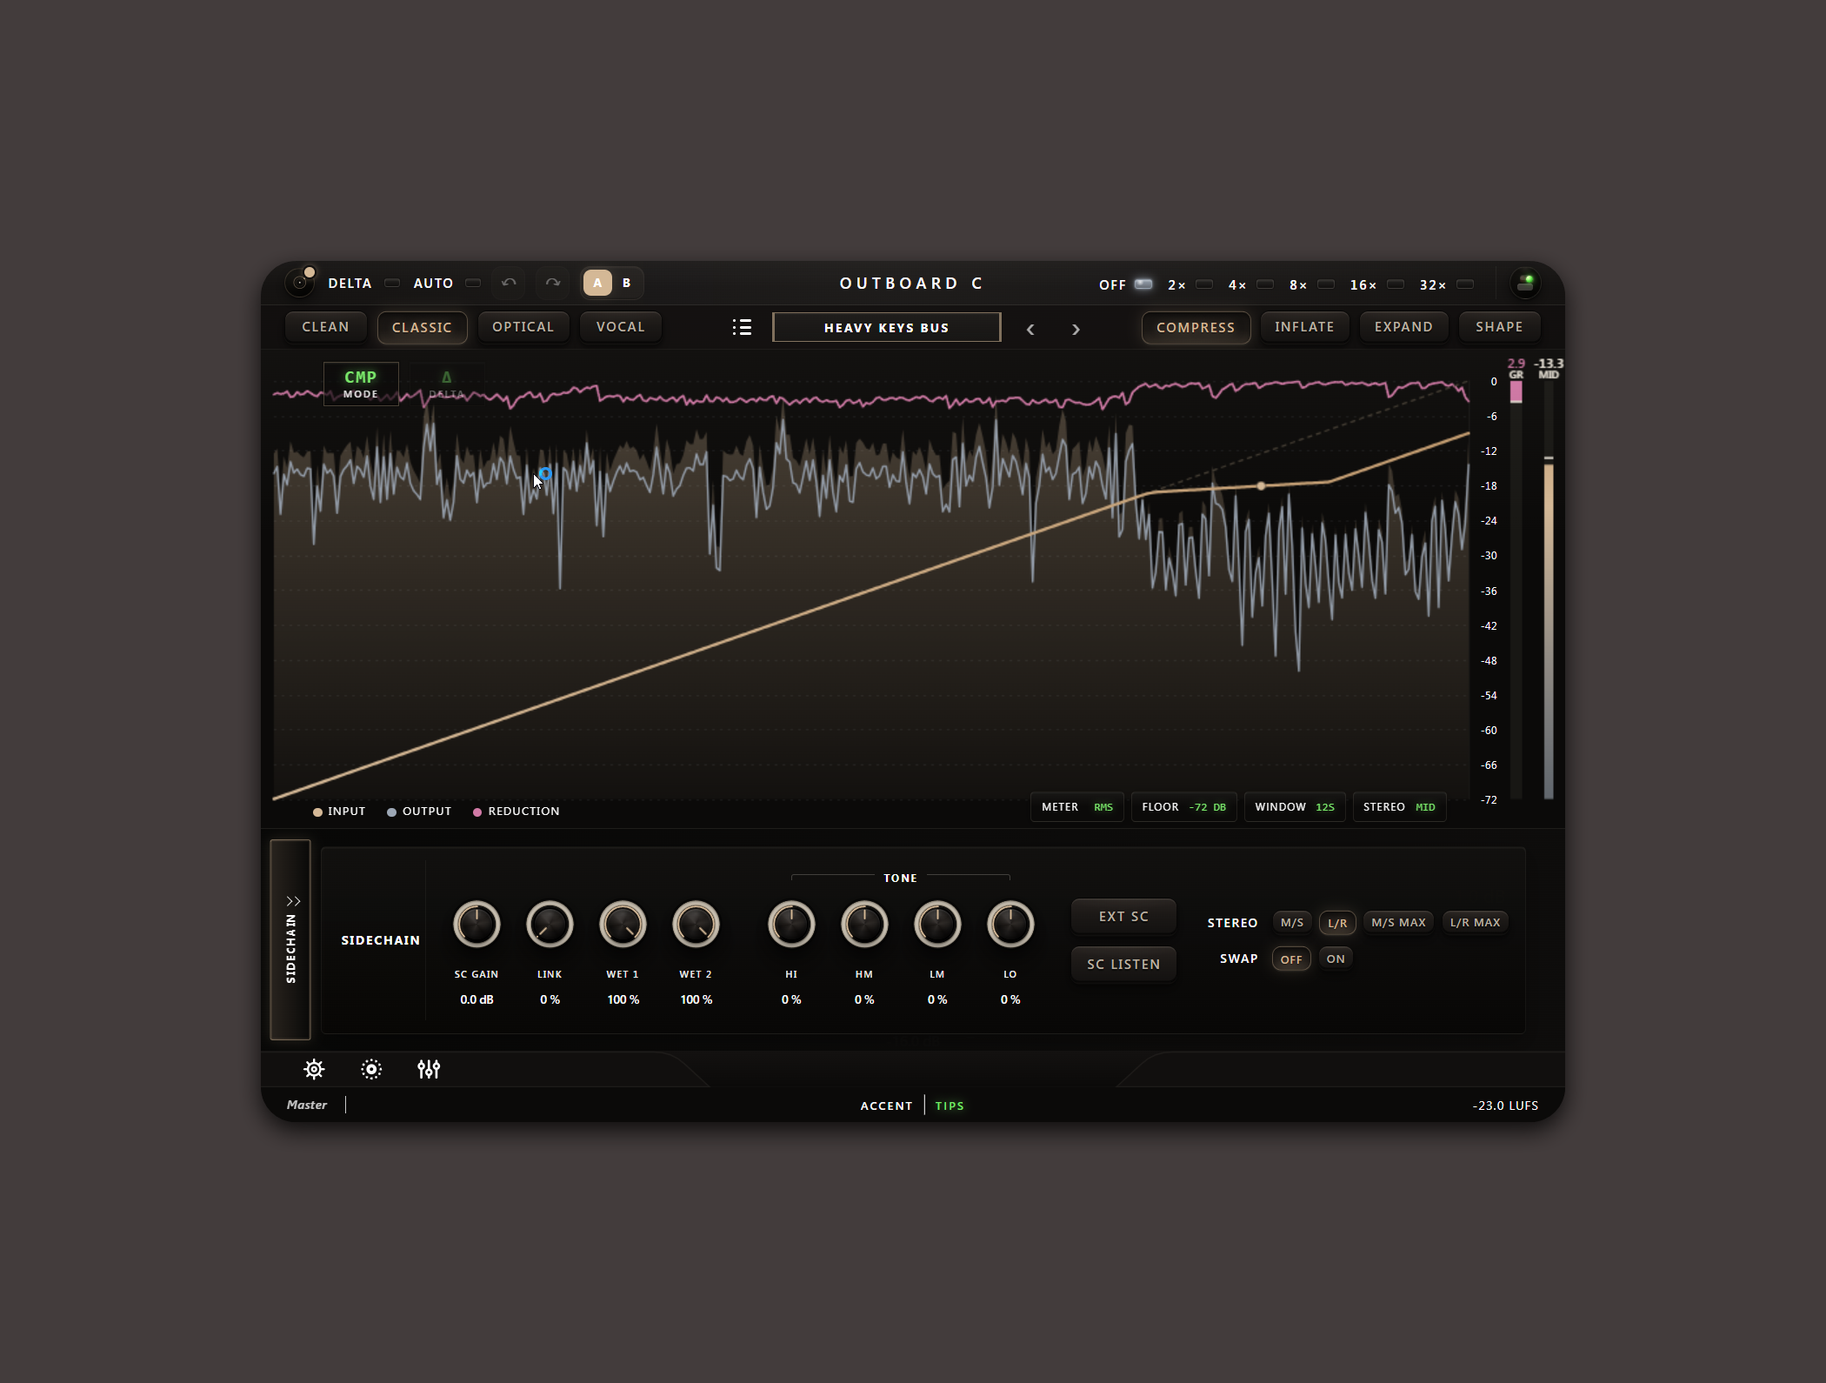1826x1383 pixels.
Task: Click the delta triangle mode icon
Action: point(446,383)
